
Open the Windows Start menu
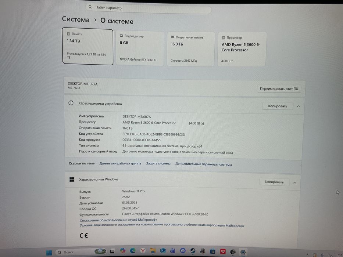(x=49, y=253)
